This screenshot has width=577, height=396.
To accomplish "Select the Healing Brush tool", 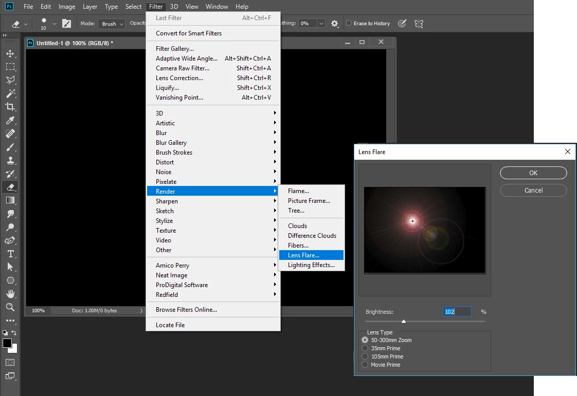I will tap(10, 134).
